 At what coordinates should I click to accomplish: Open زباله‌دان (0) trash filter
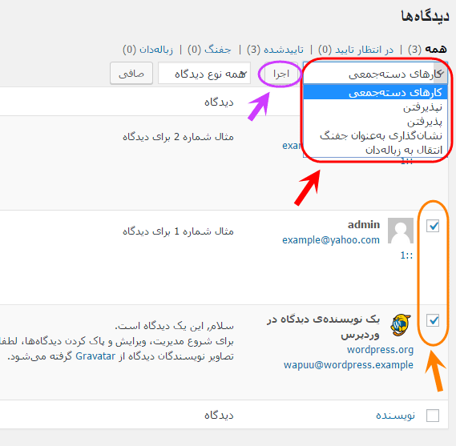pos(147,50)
